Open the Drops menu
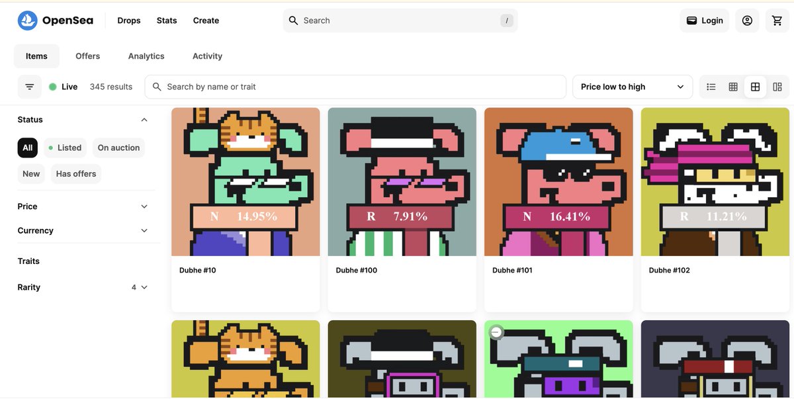 coord(129,21)
